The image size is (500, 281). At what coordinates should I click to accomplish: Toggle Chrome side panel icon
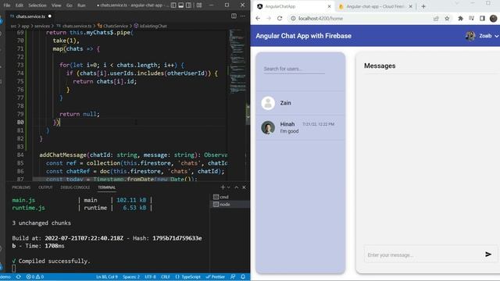(x=482, y=19)
